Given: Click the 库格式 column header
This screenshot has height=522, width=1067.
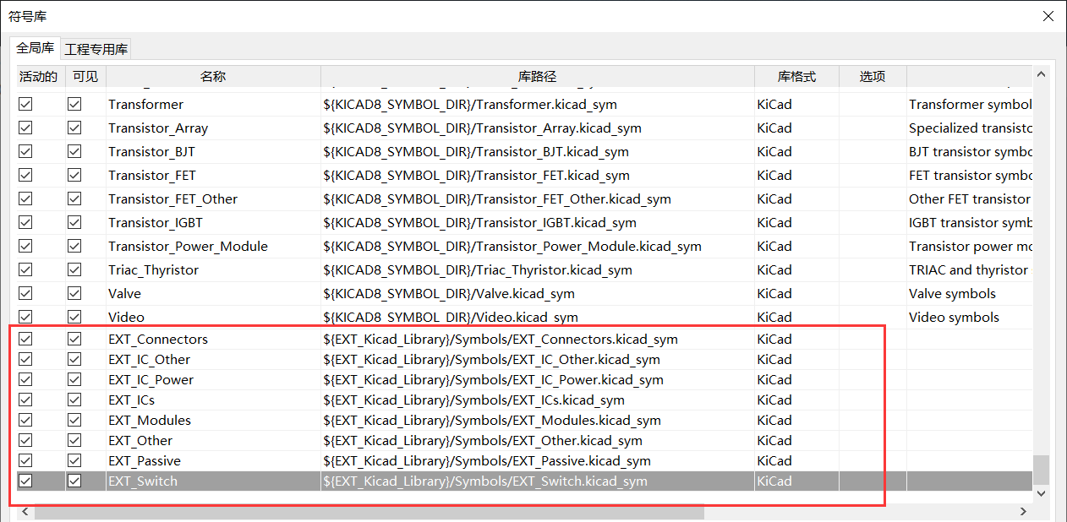Looking at the screenshot, I should coord(796,77).
